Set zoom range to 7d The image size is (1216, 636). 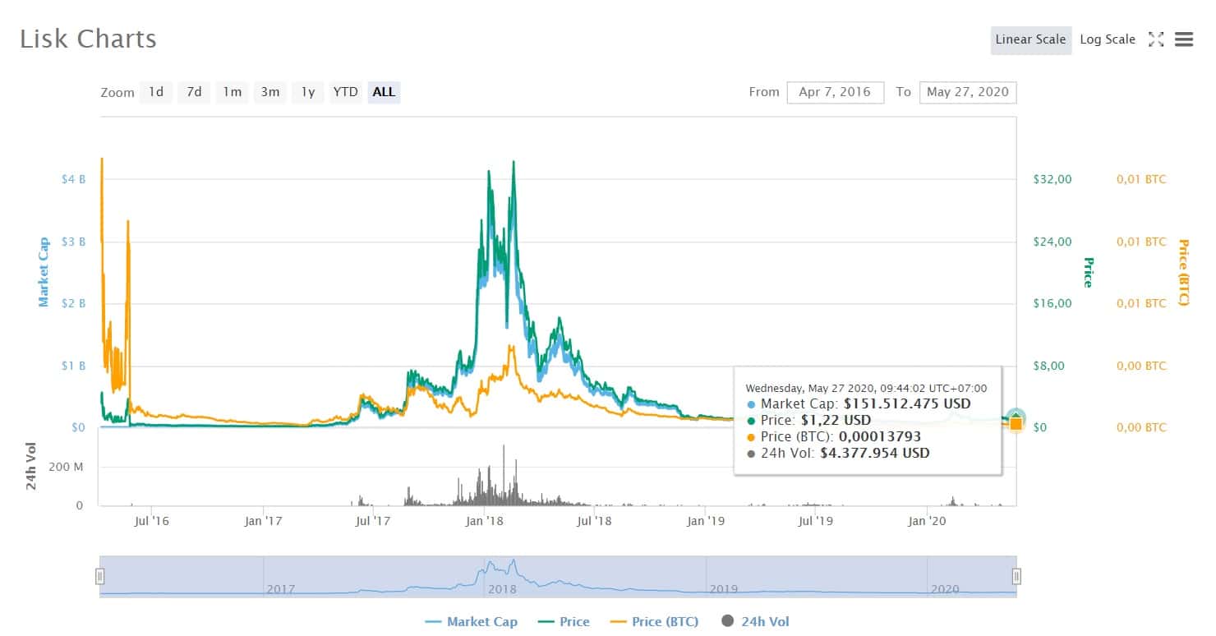point(194,92)
